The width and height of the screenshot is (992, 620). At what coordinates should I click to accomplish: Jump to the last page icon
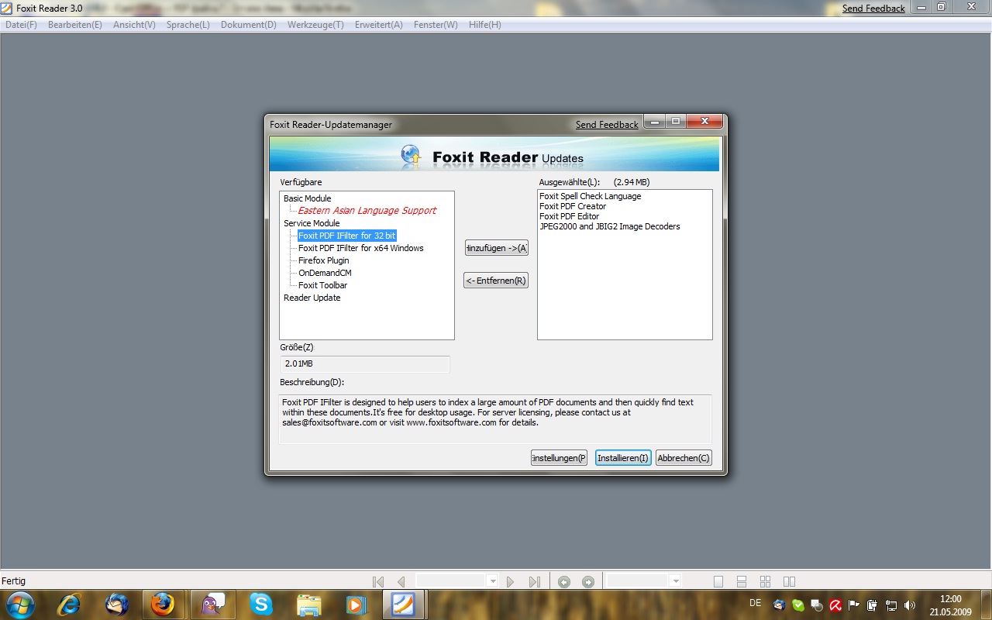pyautogui.click(x=534, y=581)
